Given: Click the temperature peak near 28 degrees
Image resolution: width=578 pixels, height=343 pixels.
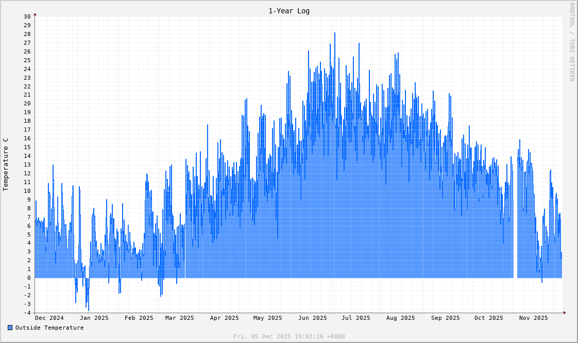Looking at the screenshot, I should click(x=335, y=33).
